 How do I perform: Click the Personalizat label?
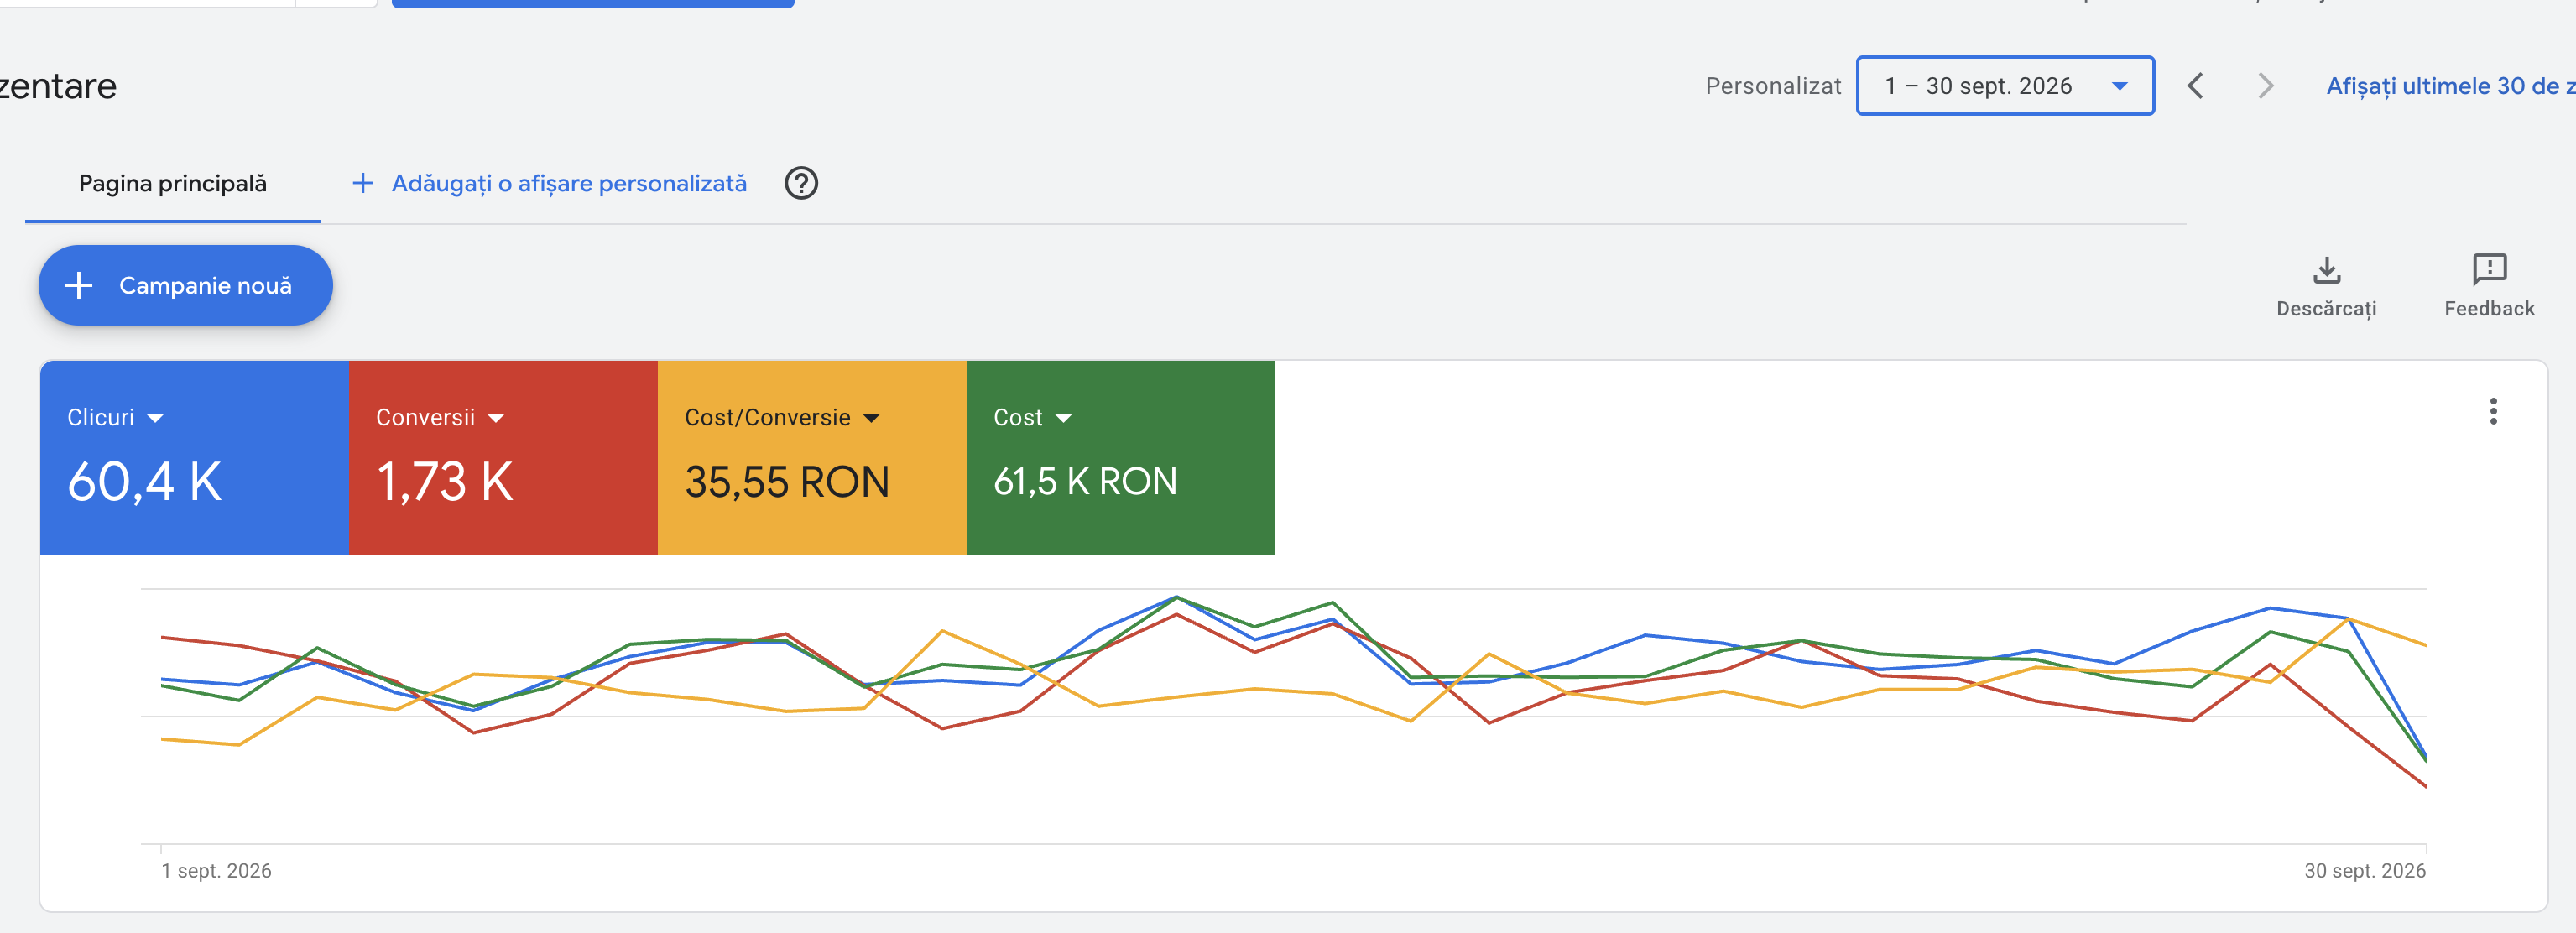[x=1773, y=86]
